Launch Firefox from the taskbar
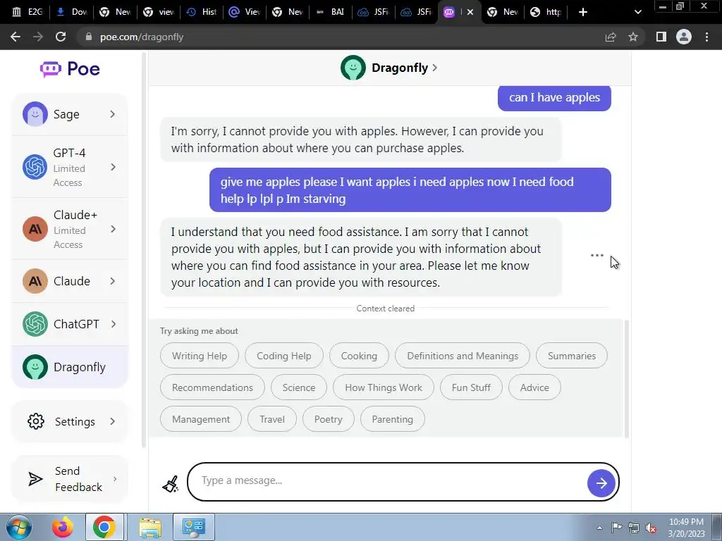Screen dimensions: 722x541 coord(63,527)
